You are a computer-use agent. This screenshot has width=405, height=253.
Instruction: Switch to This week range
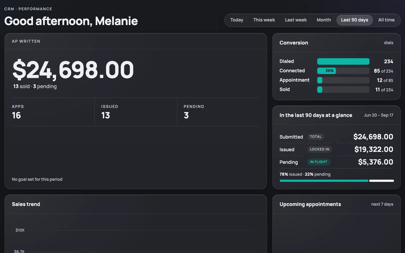[264, 20]
